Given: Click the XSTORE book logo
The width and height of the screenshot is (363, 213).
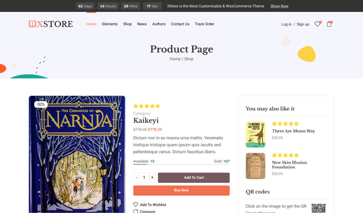Looking at the screenshot, I should click(x=51, y=24).
